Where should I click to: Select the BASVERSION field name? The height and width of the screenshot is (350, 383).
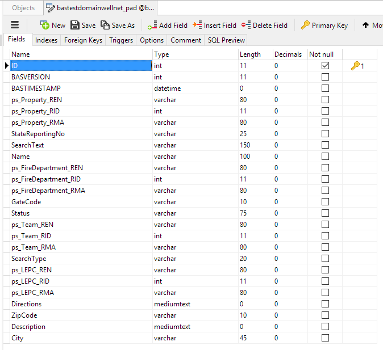(x=31, y=77)
